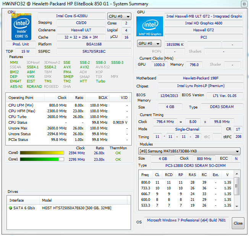The image size is (249, 236).
Task: Click the Core0 usage bar
Action: click(x=42, y=153)
